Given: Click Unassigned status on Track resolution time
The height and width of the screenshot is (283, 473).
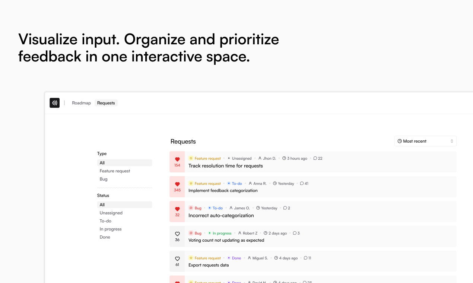Looking at the screenshot, I should pos(239,158).
